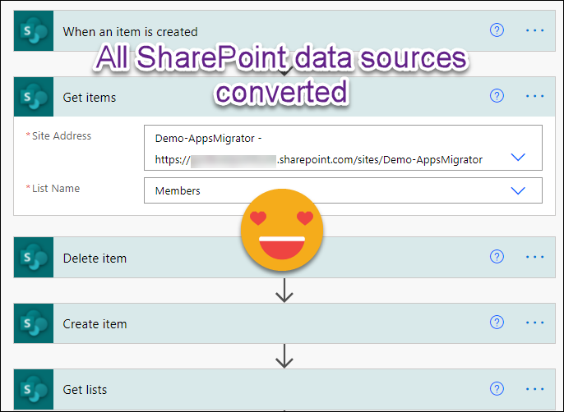Click the Site Address field with Demo-AppsMigrator
This screenshot has width=564, height=412.
(343, 148)
